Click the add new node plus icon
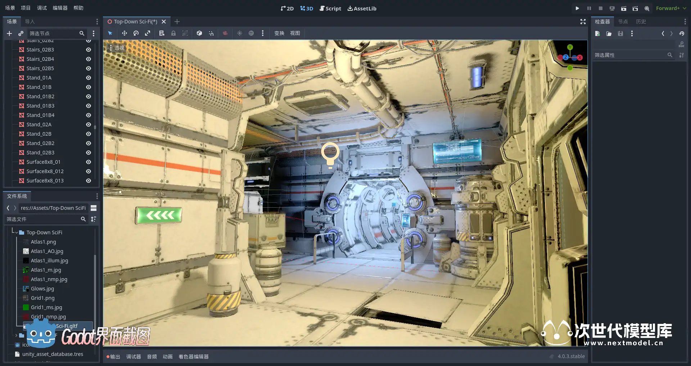 pos(9,33)
